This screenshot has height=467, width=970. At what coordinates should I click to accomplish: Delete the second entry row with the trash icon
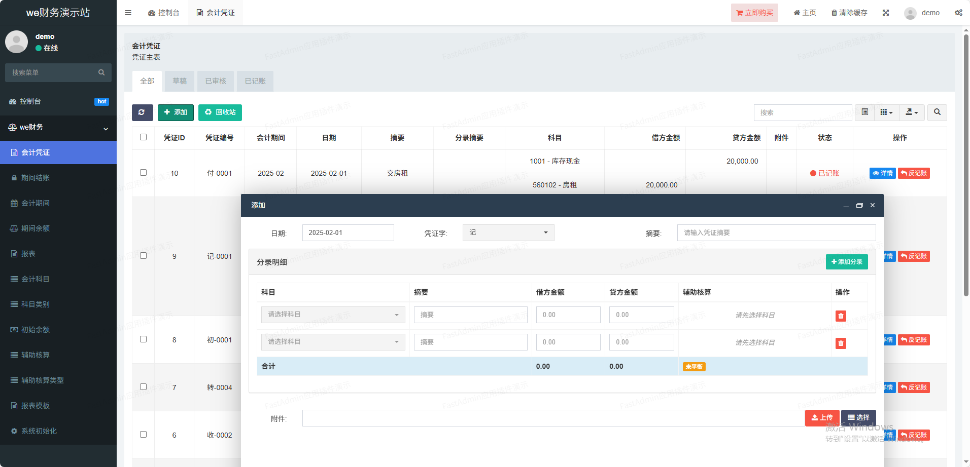point(841,343)
